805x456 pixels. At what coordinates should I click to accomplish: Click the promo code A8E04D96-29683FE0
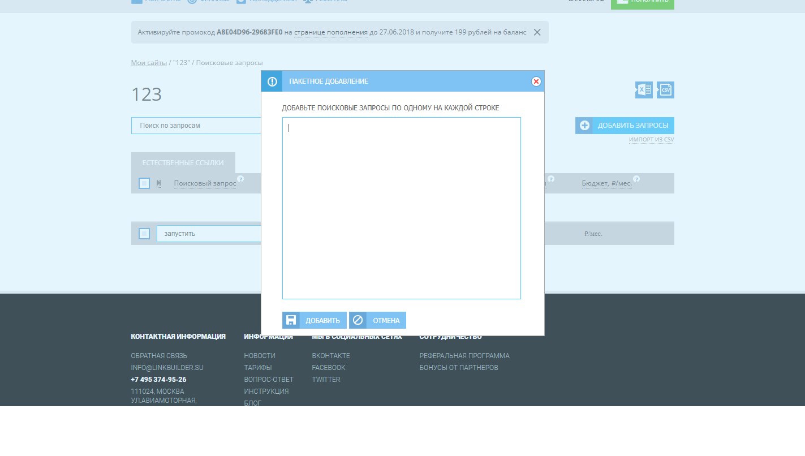(249, 32)
